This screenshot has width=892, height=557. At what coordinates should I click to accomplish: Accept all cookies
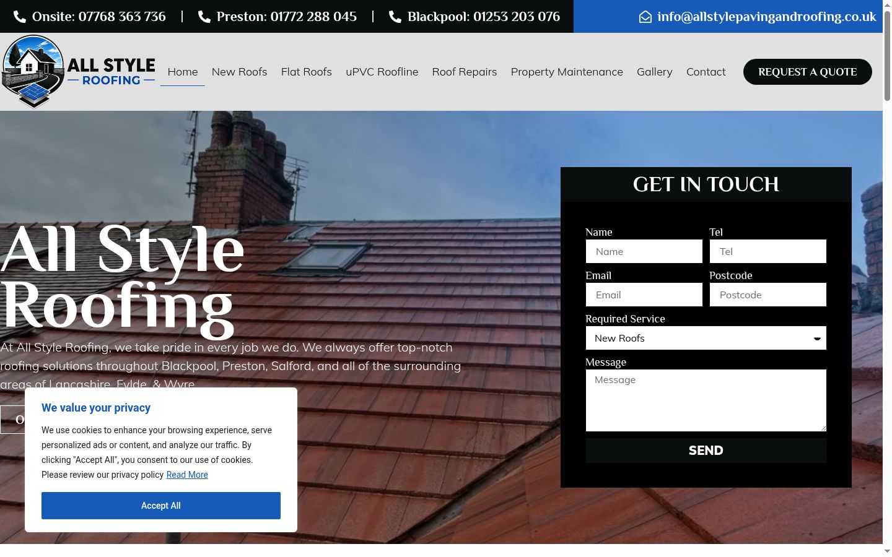(x=161, y=506)
